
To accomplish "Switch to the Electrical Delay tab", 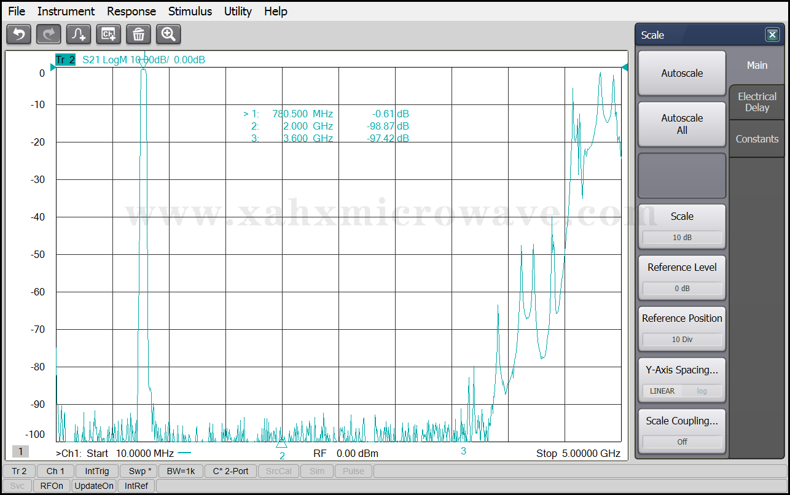I will (x=757, y=102).
